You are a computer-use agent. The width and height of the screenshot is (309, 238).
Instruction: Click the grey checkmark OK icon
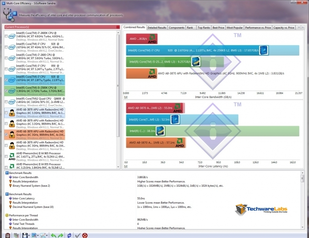click(78, 235)
